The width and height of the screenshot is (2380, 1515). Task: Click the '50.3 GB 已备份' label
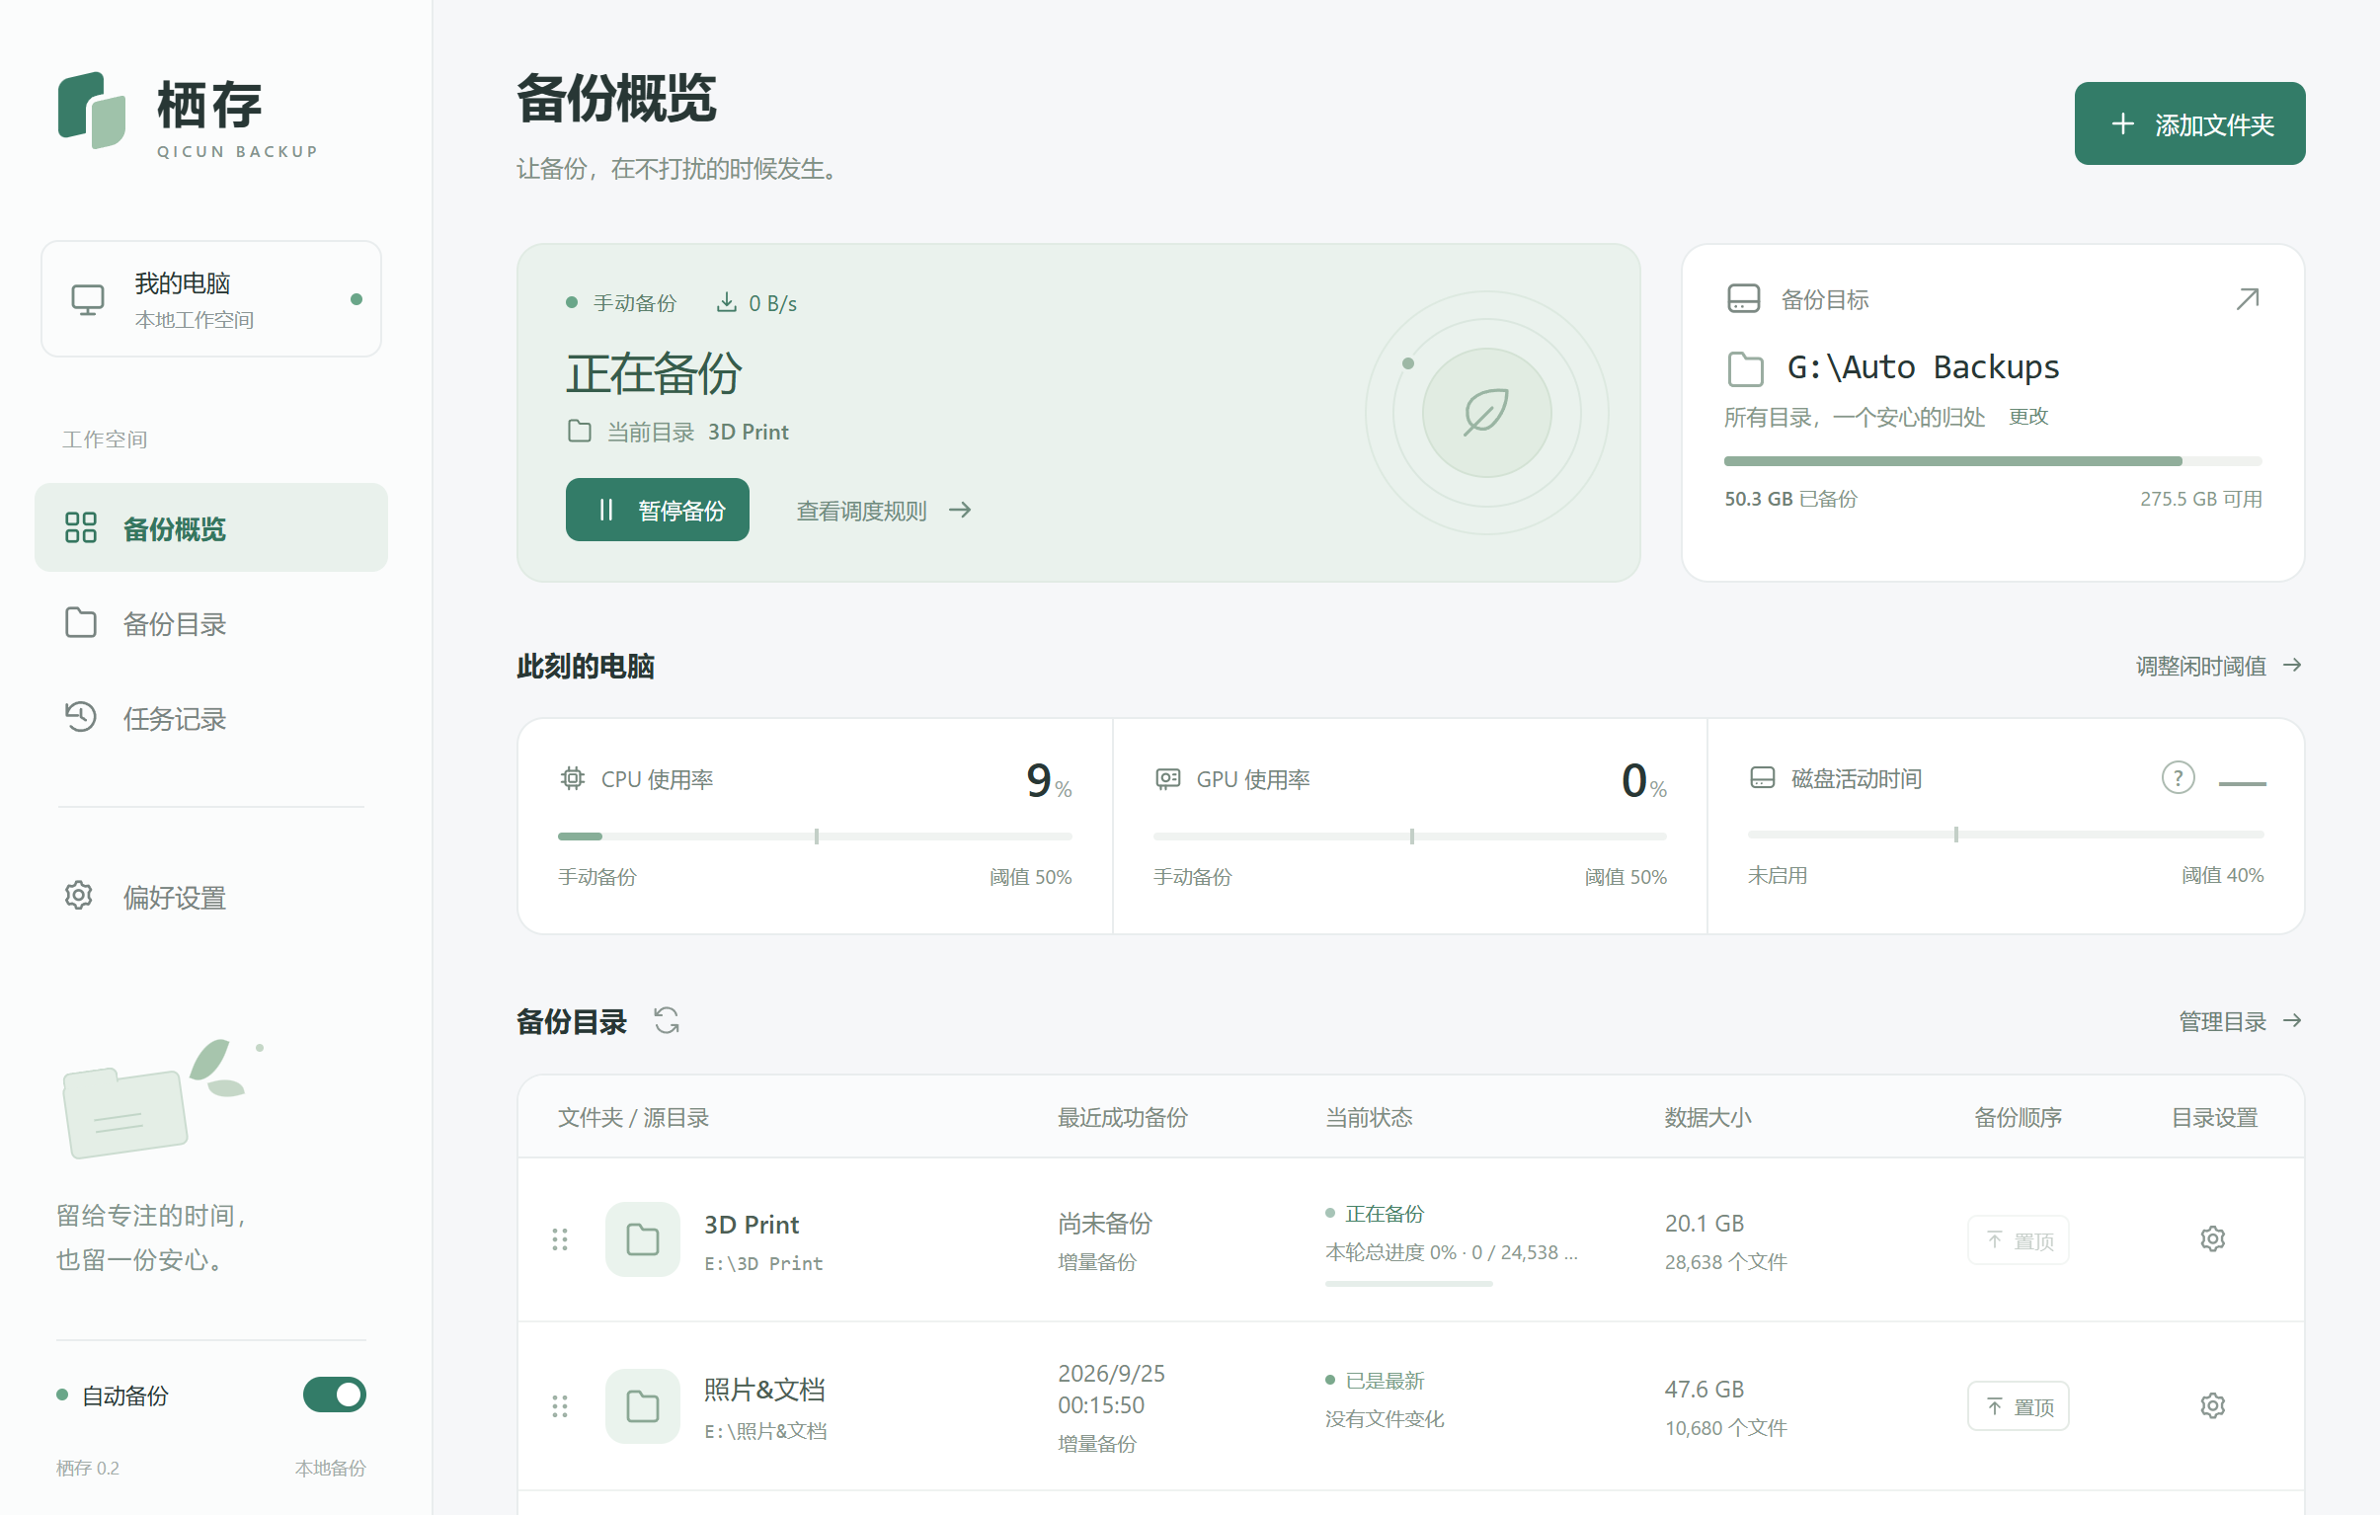1791,499
